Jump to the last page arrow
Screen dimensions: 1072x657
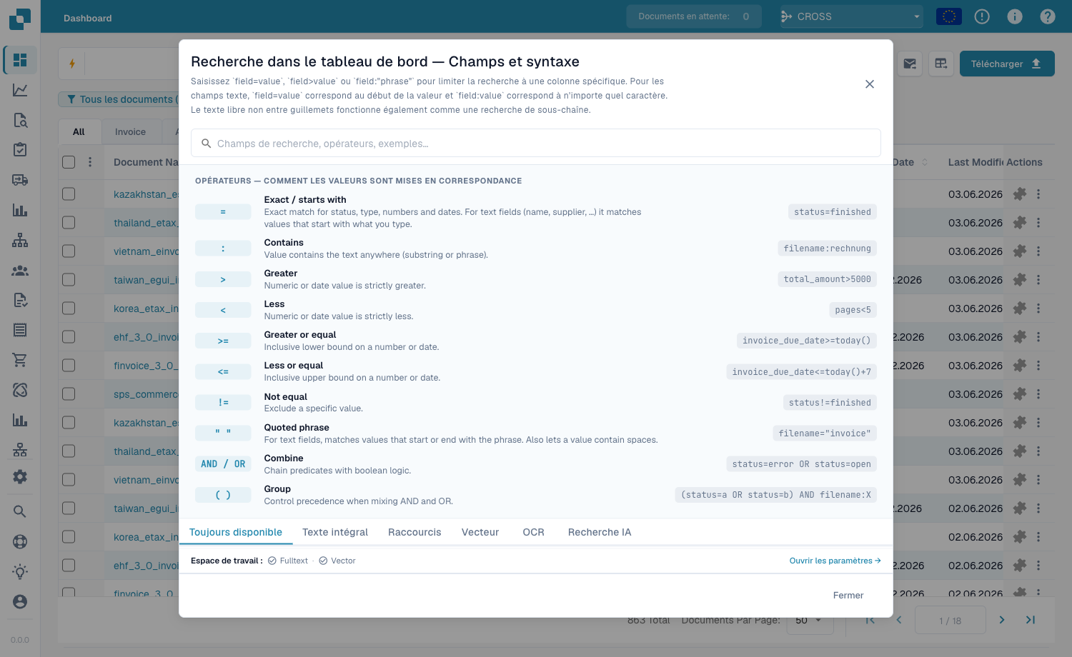point(1031,620)
